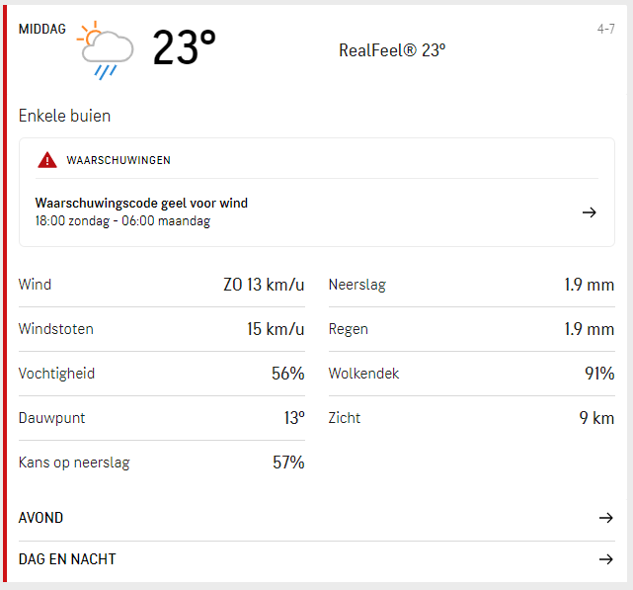Image resolution: width=633 pixels, height=590 pixels.
Task: Click the Kans op neerslag 57% row
Action: pos(161,463)
